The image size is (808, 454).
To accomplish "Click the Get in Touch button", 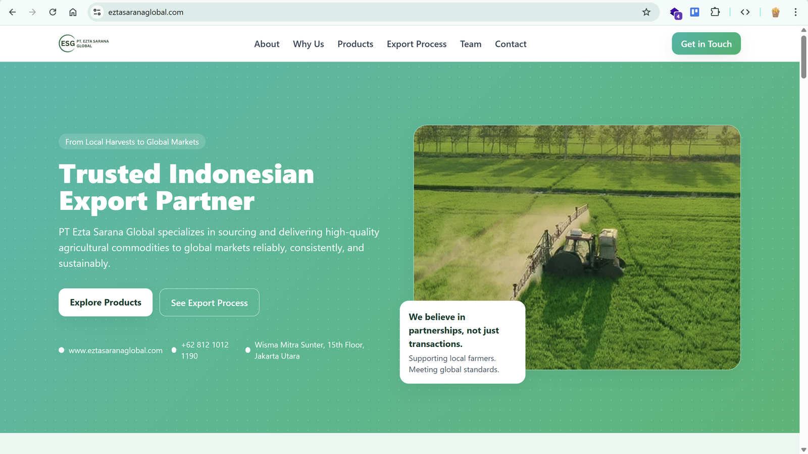I will (x=706, y=43).
